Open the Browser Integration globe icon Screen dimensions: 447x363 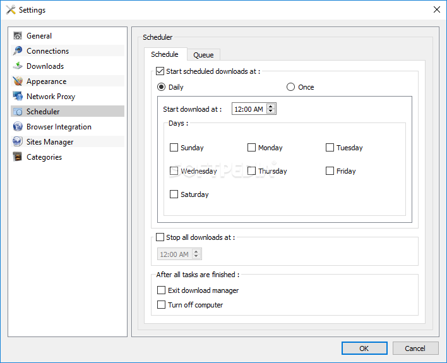click(x=18, y=127)
